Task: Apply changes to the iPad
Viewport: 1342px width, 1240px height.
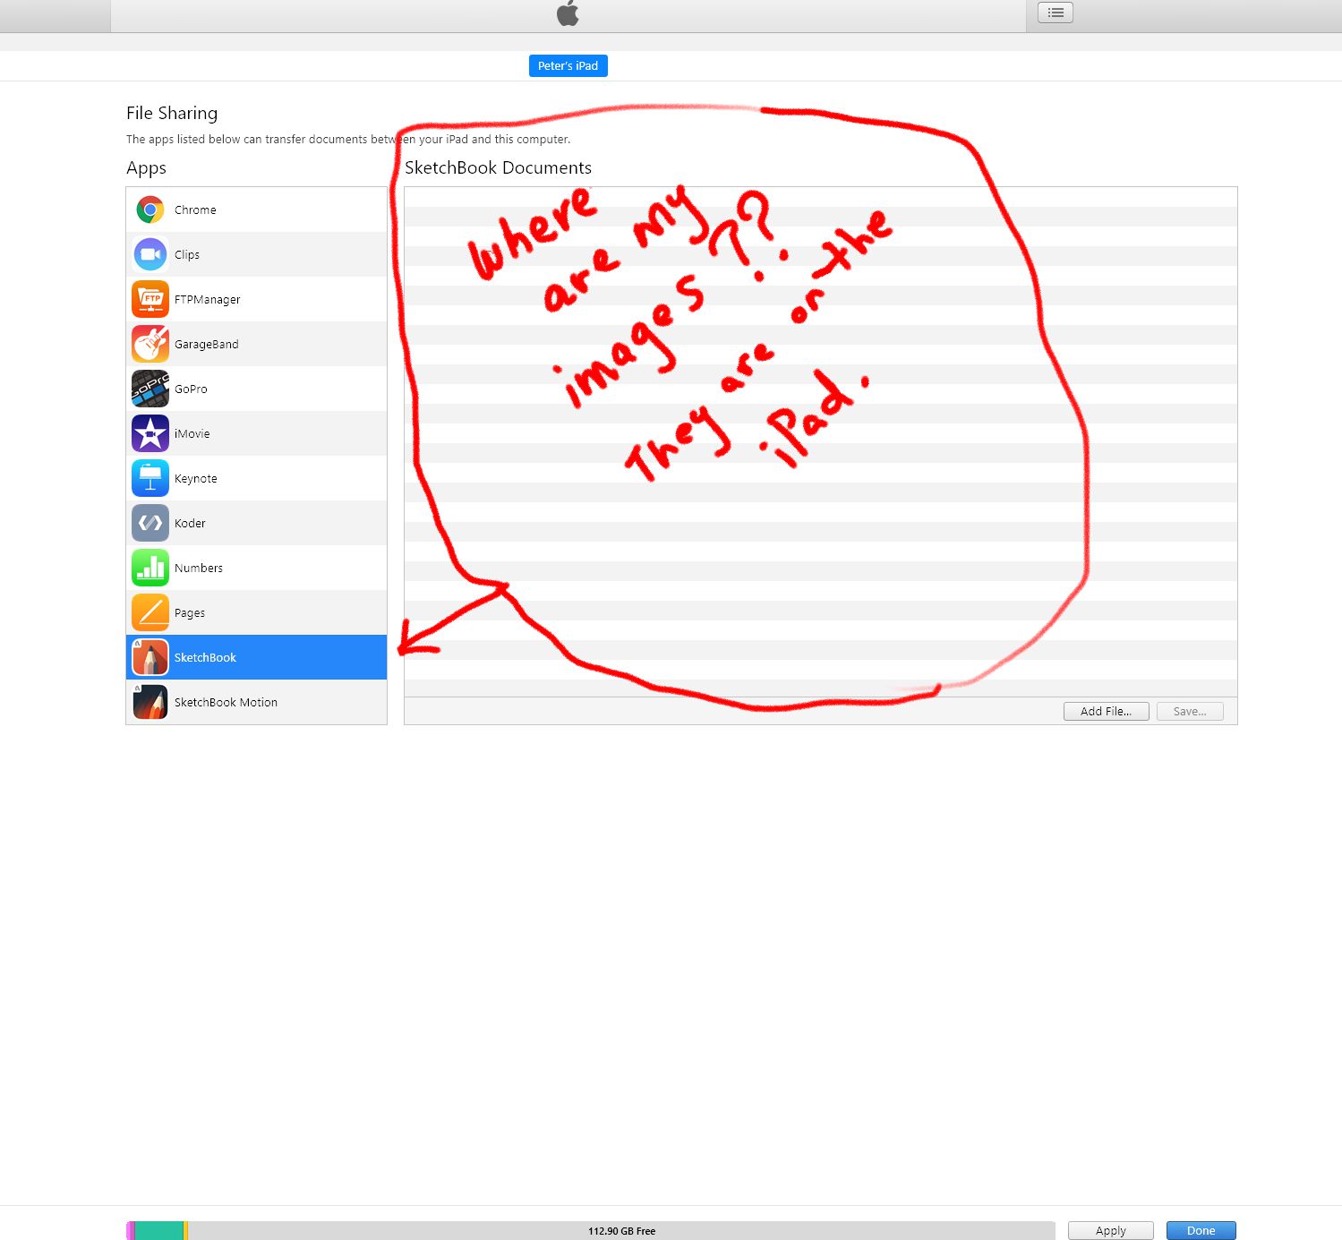Action: pos(1109,1230)
